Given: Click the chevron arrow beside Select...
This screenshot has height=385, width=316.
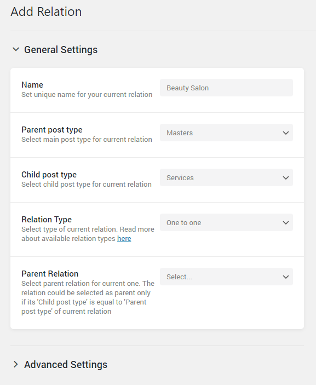Looking at the screenshot, I should point(286,277).
